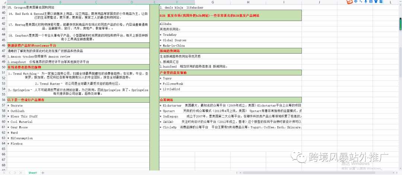Open the IME skin (shirt) icon
The height and width of the screenshot is (175, 402).
(x=376, y=1)
